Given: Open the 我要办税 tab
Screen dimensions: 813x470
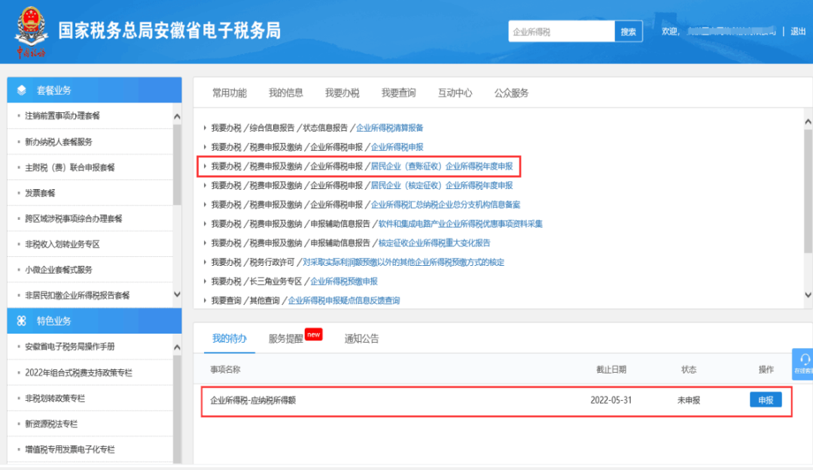Looking at the screenshot, I should tap(343, 93).
